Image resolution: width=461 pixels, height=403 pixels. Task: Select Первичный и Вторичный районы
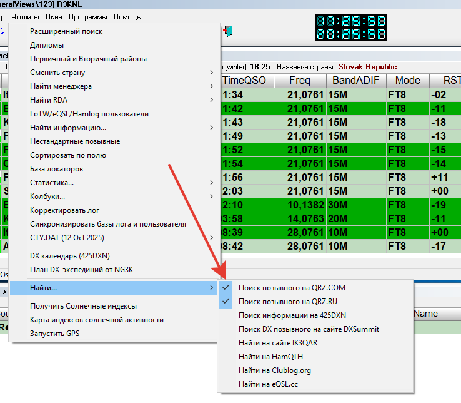tap(115, 59)
